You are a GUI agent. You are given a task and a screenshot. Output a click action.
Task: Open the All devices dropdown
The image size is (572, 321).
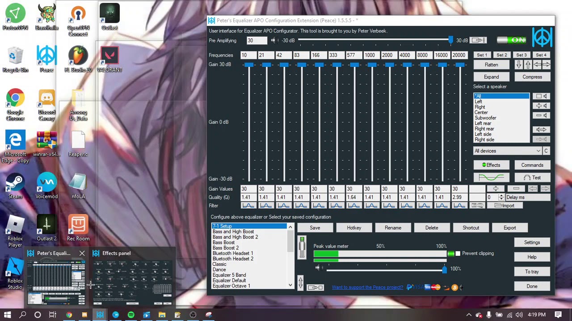coord(508,151)
